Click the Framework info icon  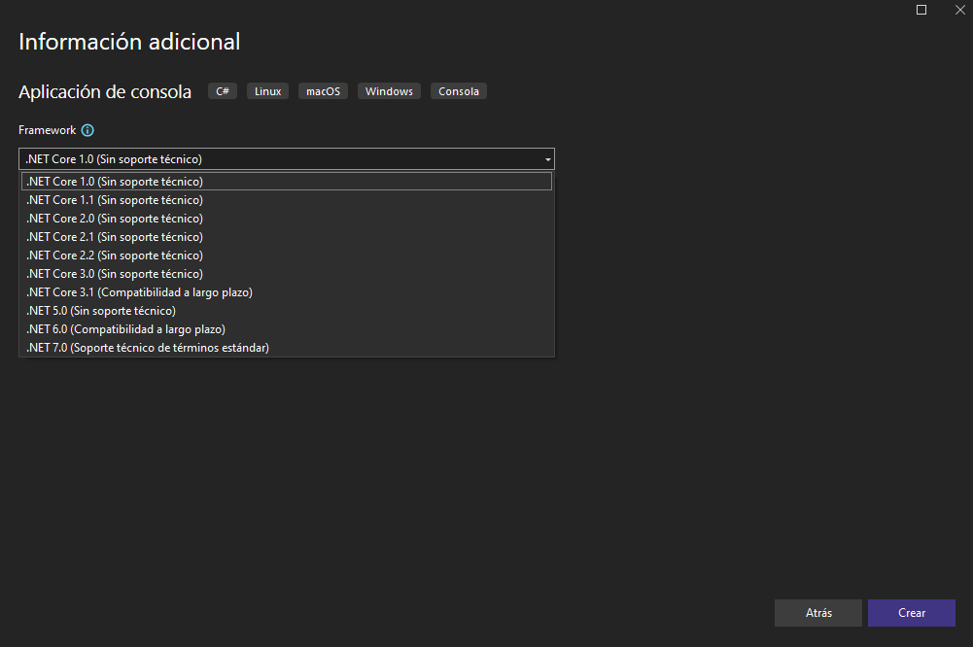click(87, 130)
